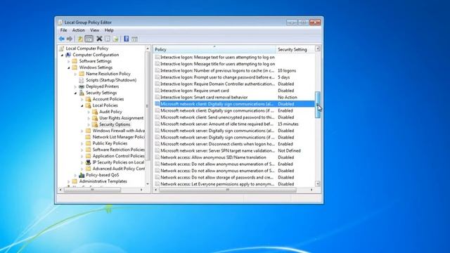The image size is (450, 253).
Task: Click the Back arrow toolbar icon
Action: 61,39
